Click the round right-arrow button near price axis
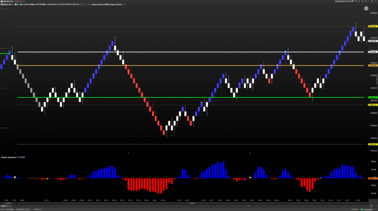The height and width of the screenshot is (211, 378). 366,8
